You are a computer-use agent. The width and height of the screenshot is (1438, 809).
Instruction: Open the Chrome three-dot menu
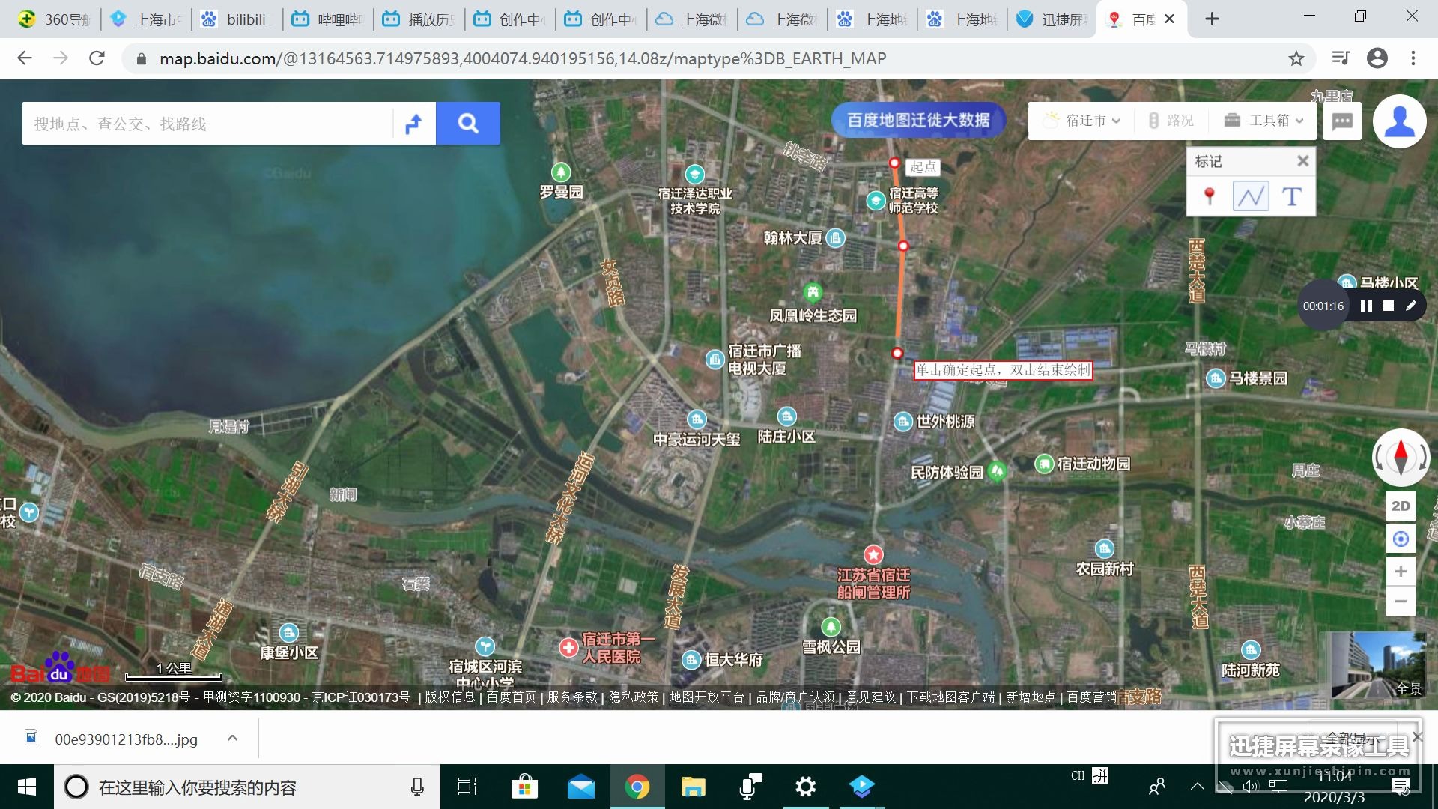1413,58
